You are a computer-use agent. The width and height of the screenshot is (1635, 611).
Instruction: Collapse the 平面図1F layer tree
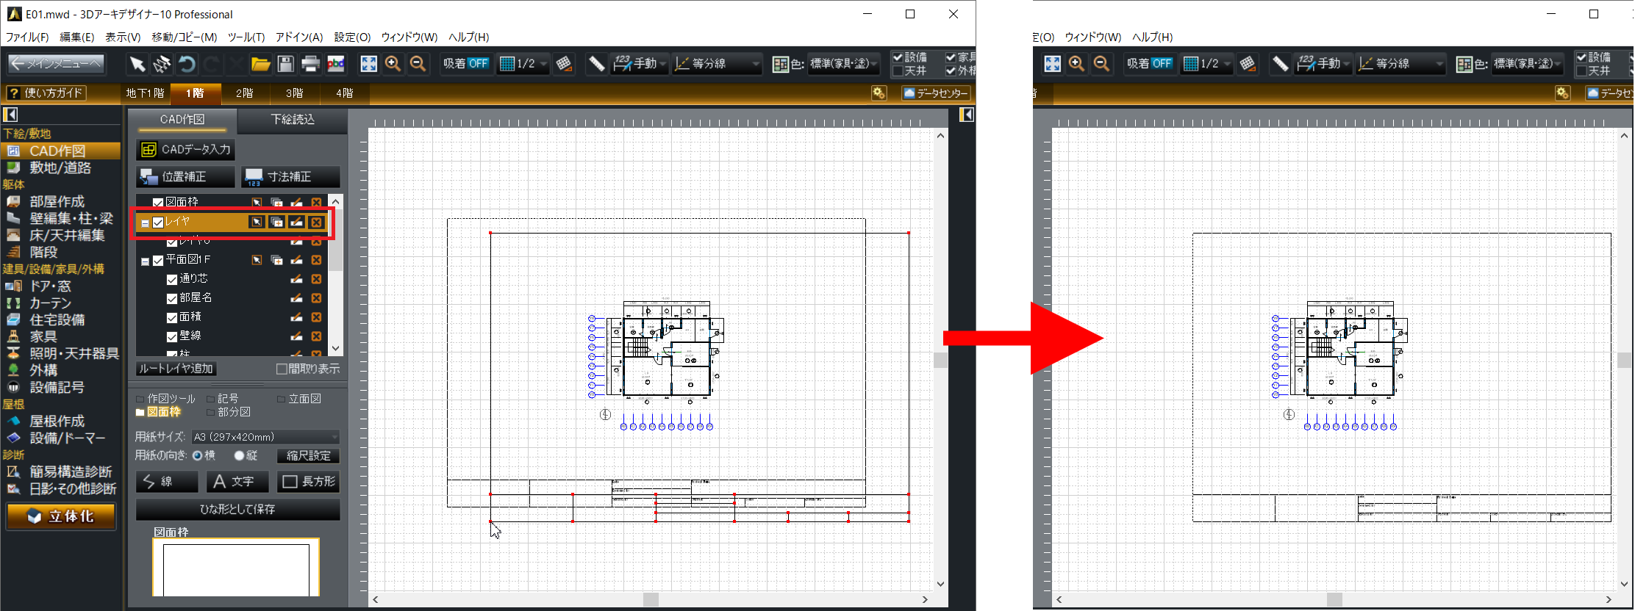[145, 261]
